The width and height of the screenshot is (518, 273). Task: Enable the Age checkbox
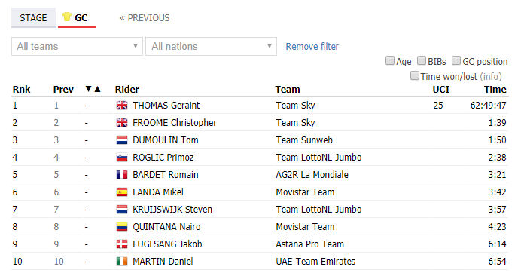pyautogui.click(x=390, y=60)
